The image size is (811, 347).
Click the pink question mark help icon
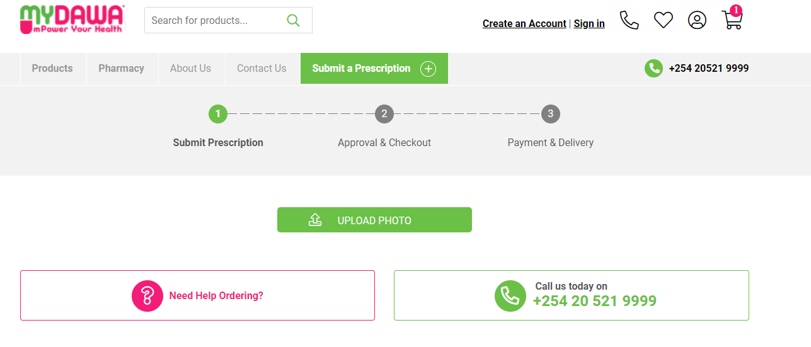147,295
